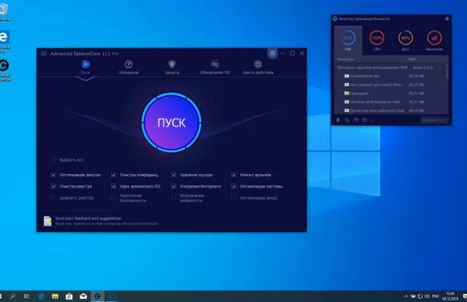The width and height of the screenshot is (467, 302).
Task: Collapse the high RAM usage processes group
Action: pyautogui.click(x=440, y=68)
